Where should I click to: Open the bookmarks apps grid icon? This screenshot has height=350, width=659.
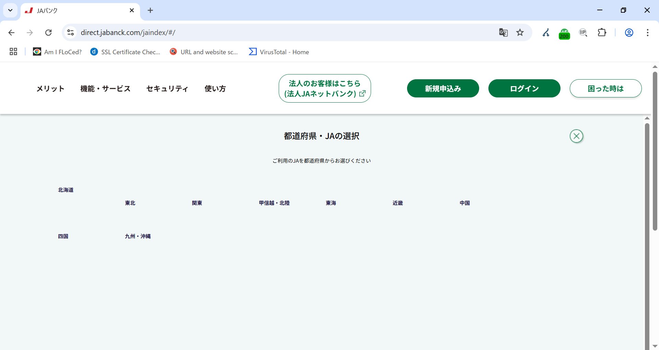(13, 52)
